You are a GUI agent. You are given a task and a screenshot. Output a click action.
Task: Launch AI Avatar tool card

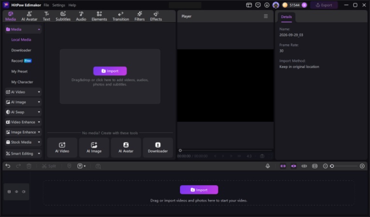click(x=126, y=148)
